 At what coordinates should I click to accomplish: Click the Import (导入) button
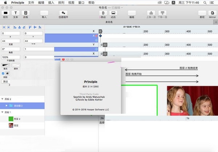(x=44, y=13)
